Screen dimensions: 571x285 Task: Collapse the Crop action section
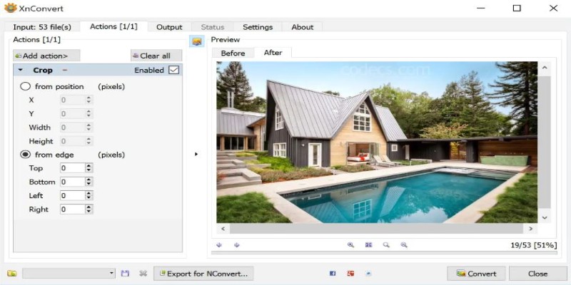tap(20, 71)
